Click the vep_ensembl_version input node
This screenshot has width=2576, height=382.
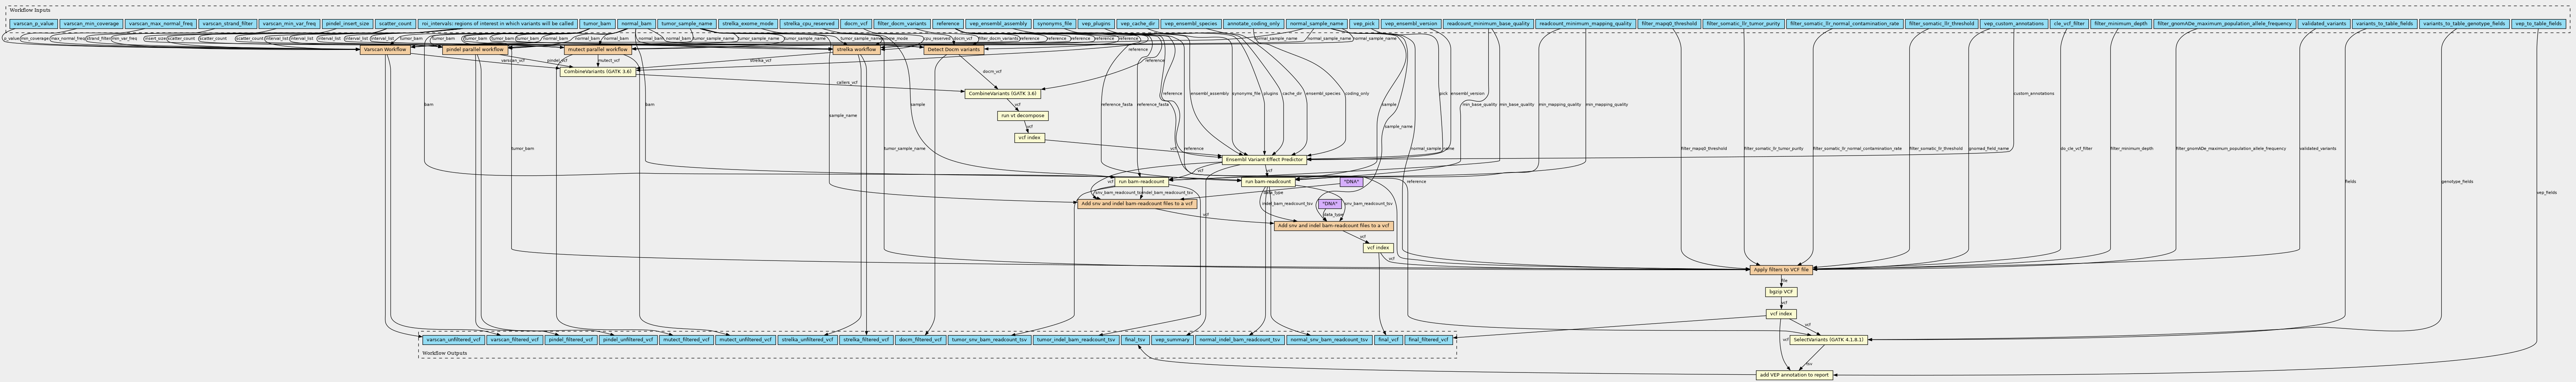point(1411,23)
